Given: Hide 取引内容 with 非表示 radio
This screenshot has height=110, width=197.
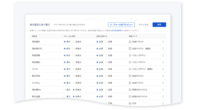Looking at the screenshot, I should pos(74,76).
